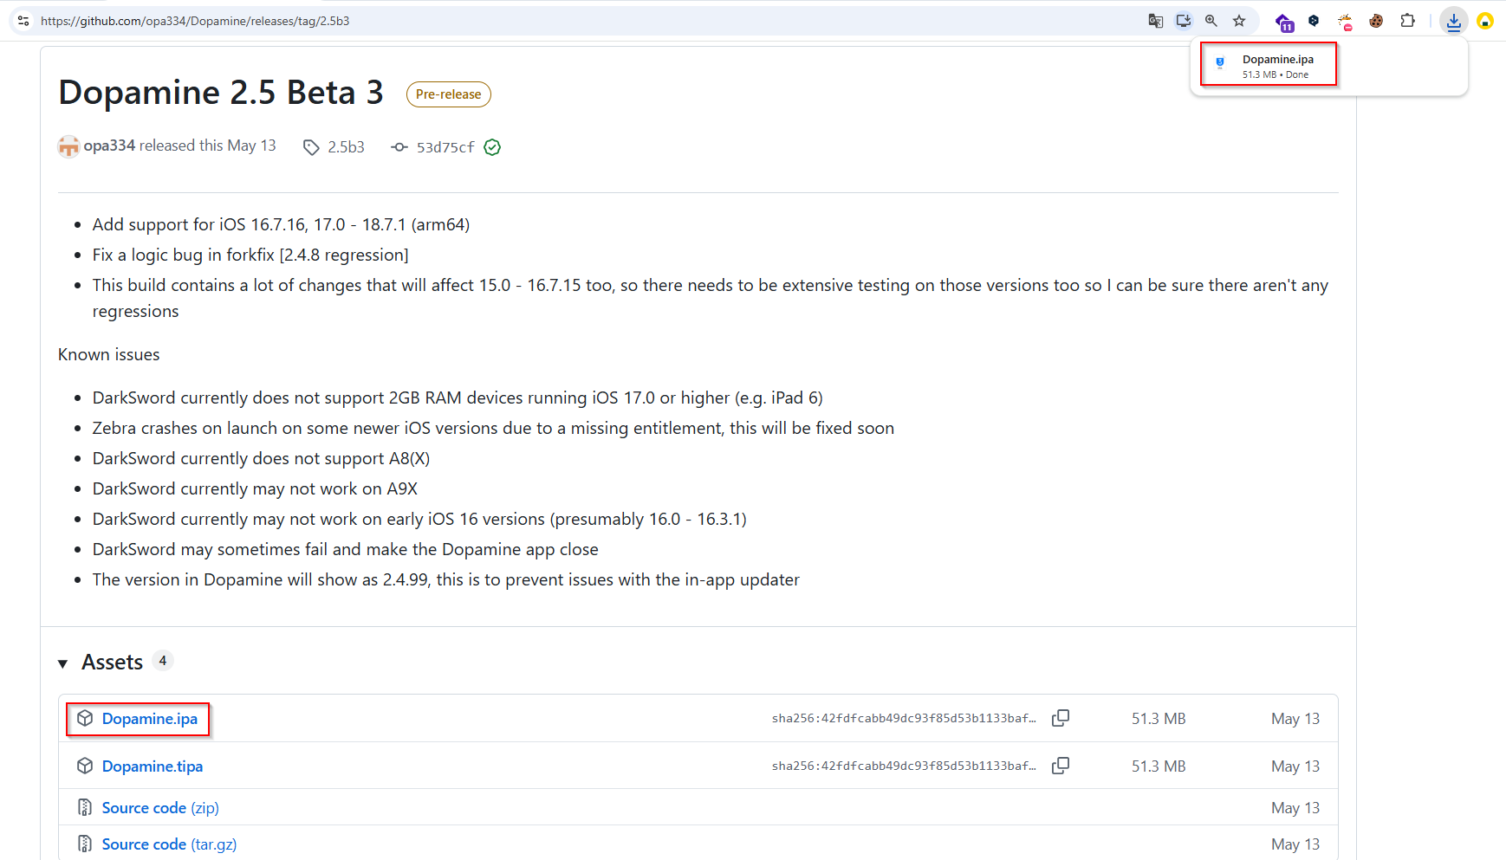Open the Google Translate page icon
The width and height of the screenshot is (1506, 860).
point(1155,21)
